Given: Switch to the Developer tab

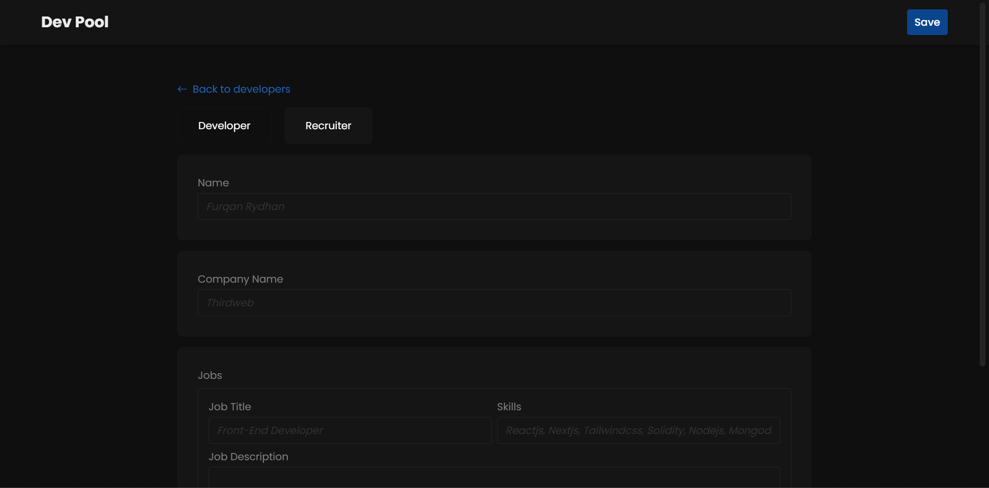Looking at the screenshot, I should point(224,126).
